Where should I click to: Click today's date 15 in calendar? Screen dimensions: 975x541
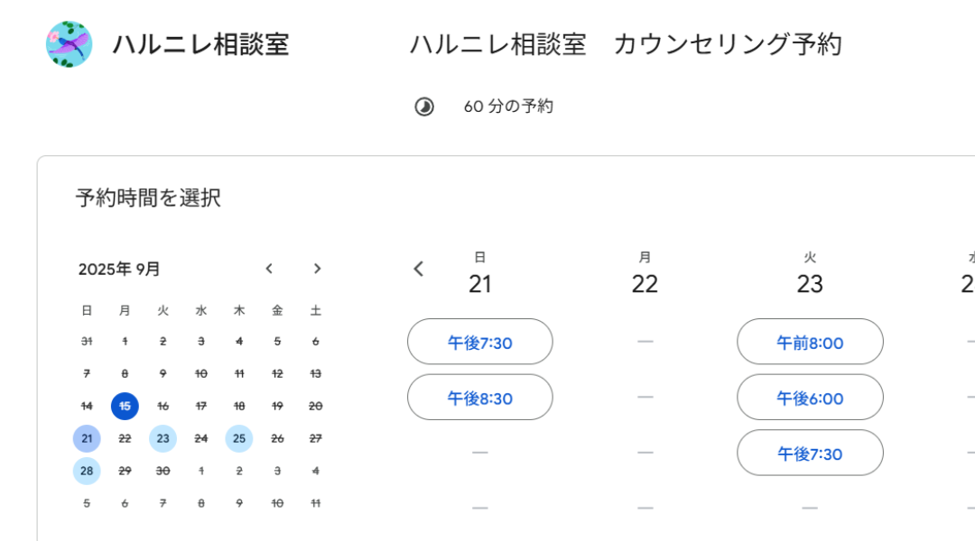click(x=125, y=407)
